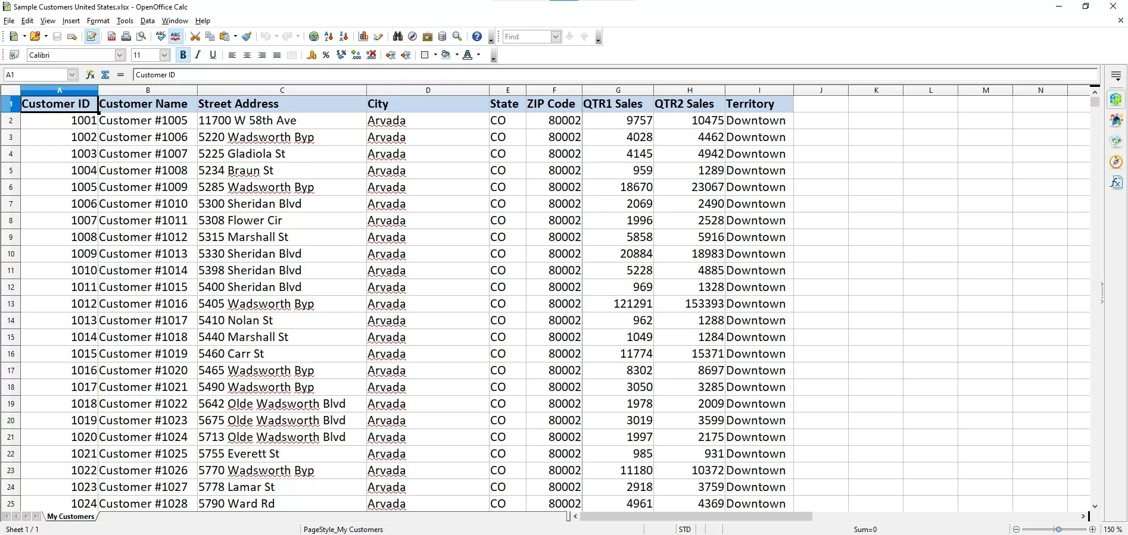Screen dimensions: 1128x535
Task: Open OpenOffice Help icon
Action: [477, 37]
